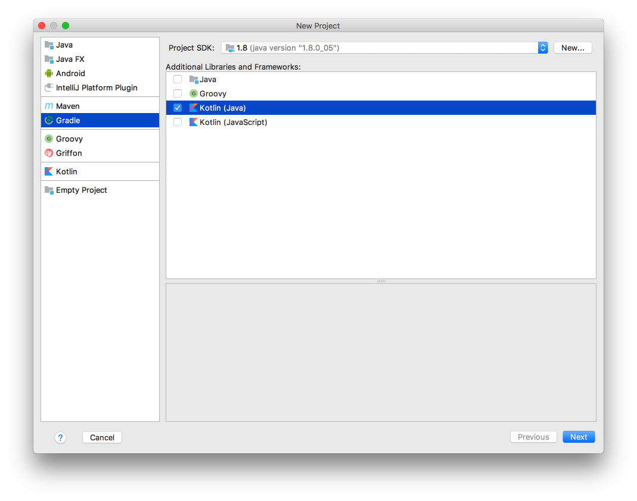Choose Empty Project type
Viewport: 637px width, 501px height.
pyautogui.click(x=100, y=190)
